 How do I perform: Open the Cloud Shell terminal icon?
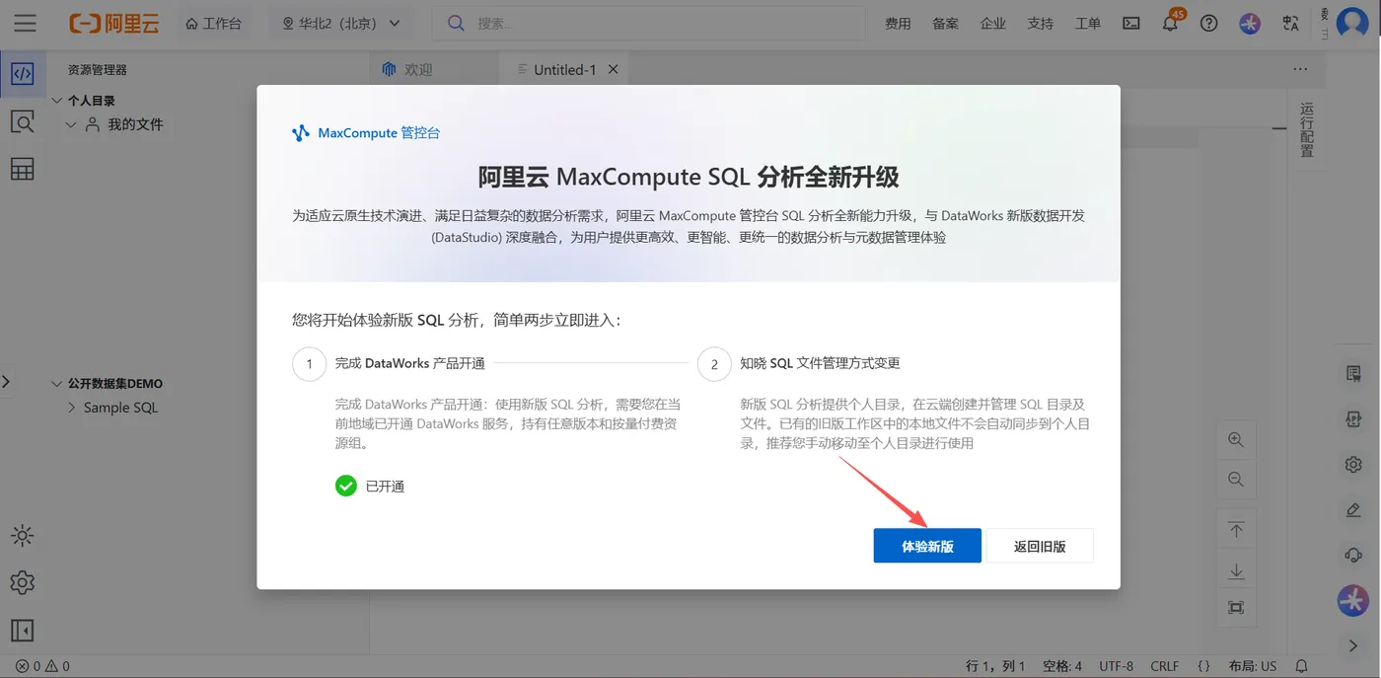1131,24
